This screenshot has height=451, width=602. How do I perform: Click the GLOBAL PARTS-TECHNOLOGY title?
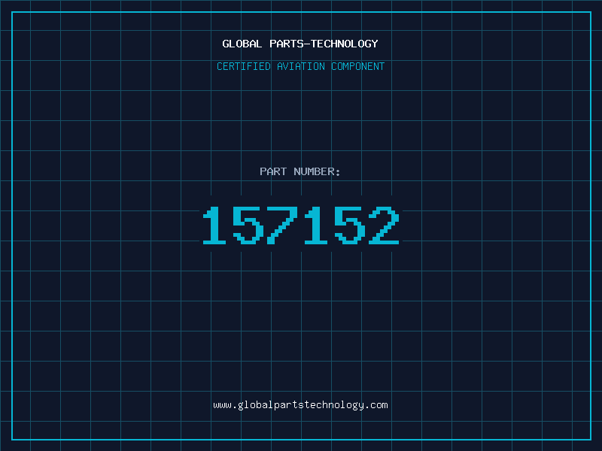coord(300,44)
